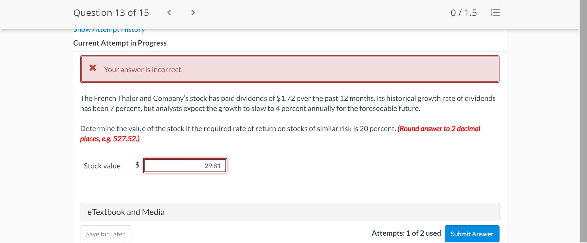Click the X icon inside the error banner
This screenshot has height=243, width=587.
click(x=93, y=68)
